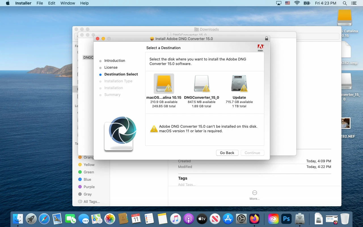Screen dimensions: 363x227
Task: Open Spotlight search in the menu bar
Action: point(345,3)
